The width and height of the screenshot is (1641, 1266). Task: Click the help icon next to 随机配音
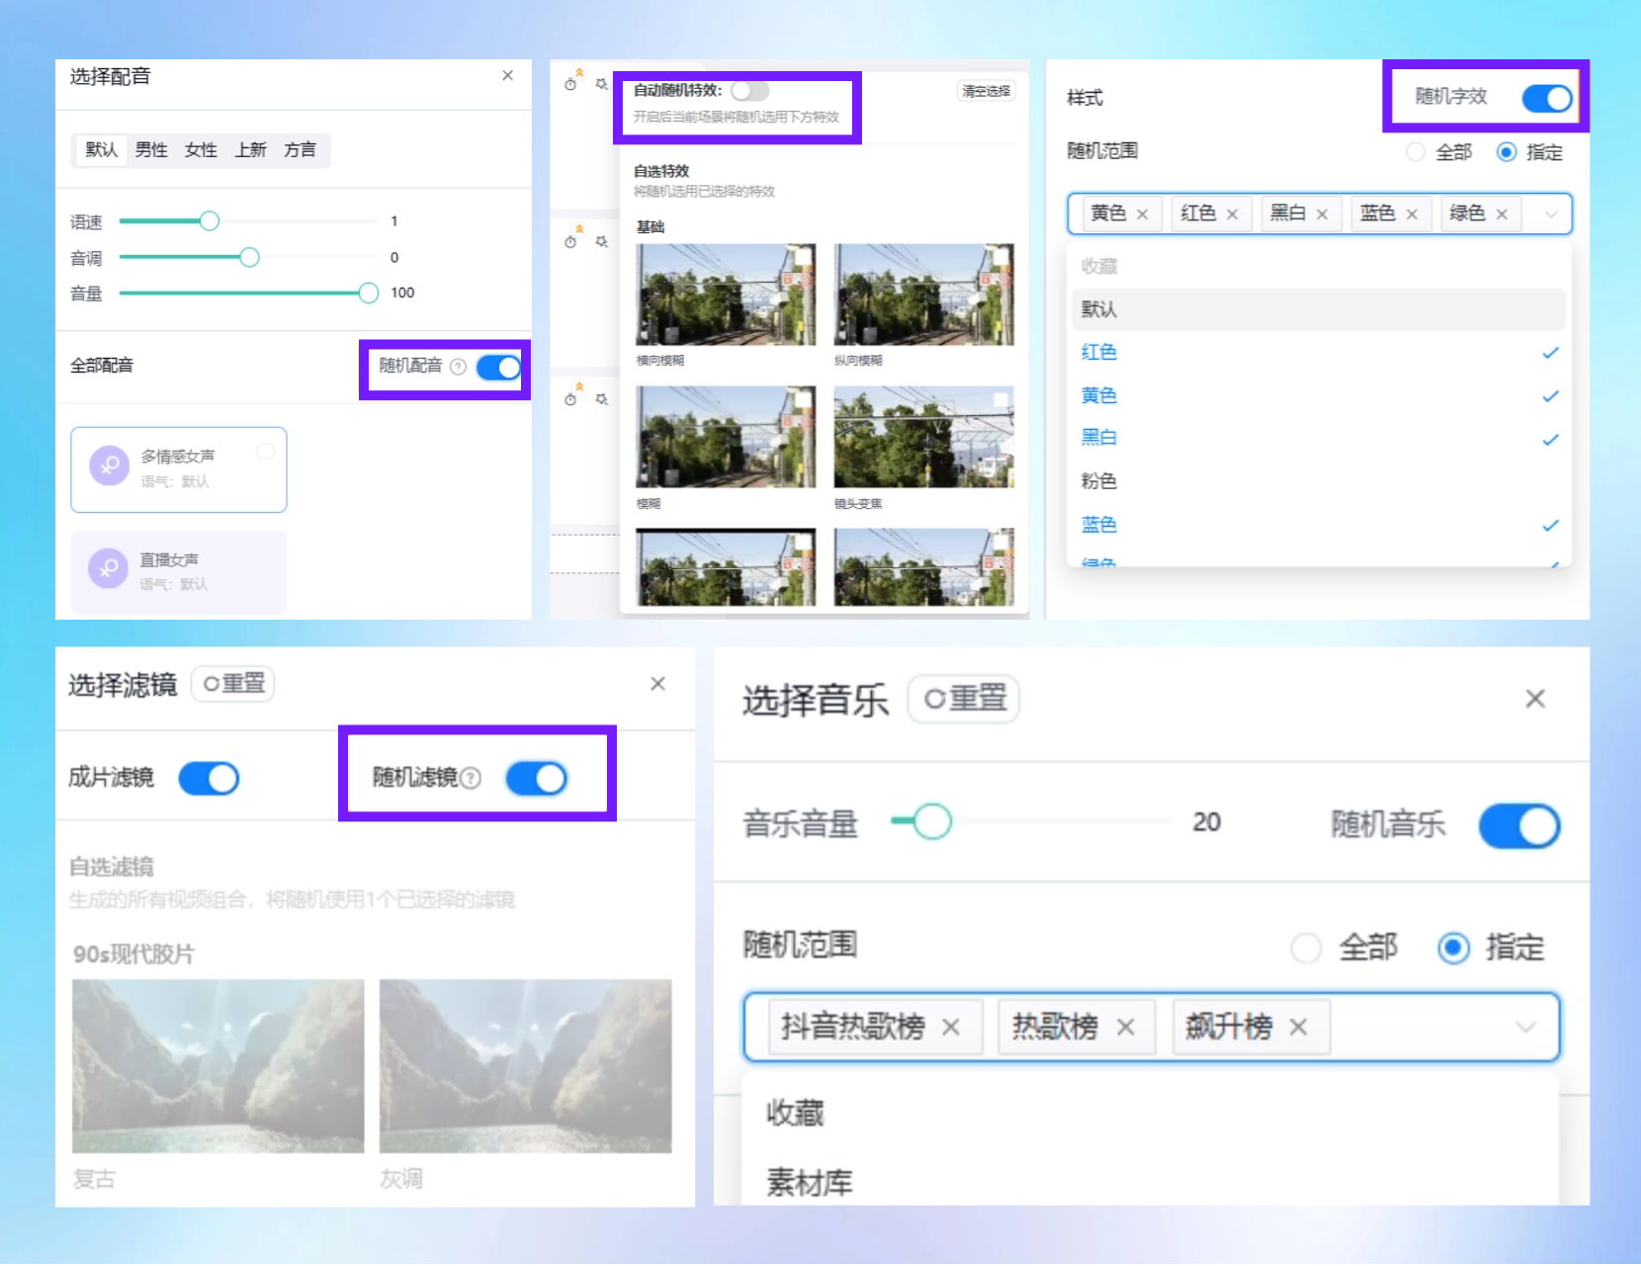[458, 367]
